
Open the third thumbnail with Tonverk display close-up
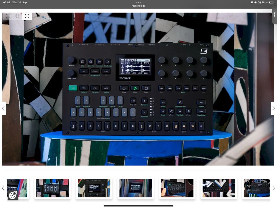[x=94, y=188]
